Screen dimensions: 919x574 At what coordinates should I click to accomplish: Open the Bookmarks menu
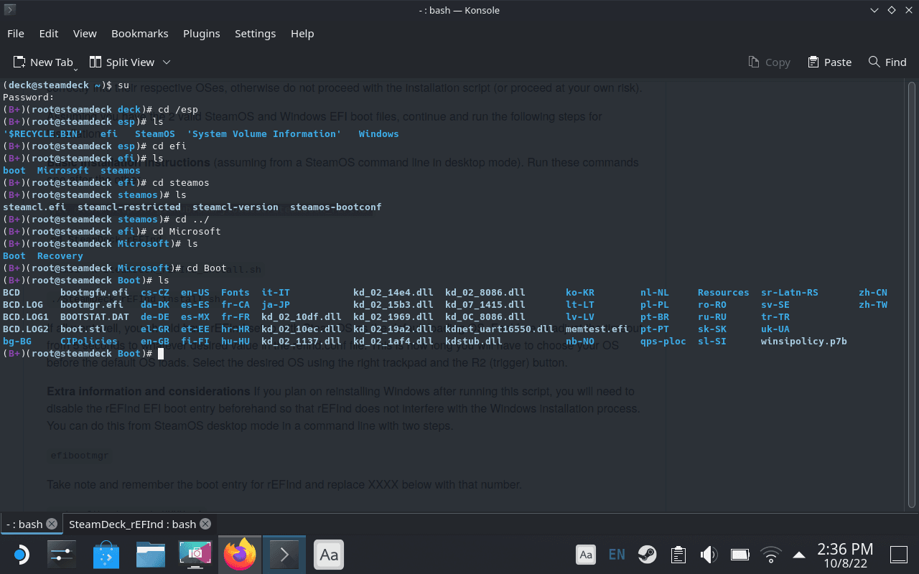pos(139,33)
